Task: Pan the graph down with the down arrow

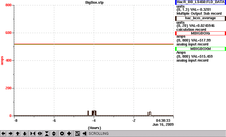Action: 25,134
